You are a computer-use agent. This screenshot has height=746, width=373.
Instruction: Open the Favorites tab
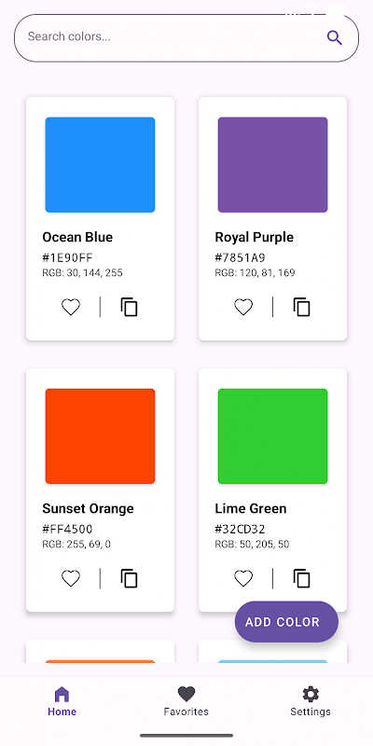coord(186,701)
